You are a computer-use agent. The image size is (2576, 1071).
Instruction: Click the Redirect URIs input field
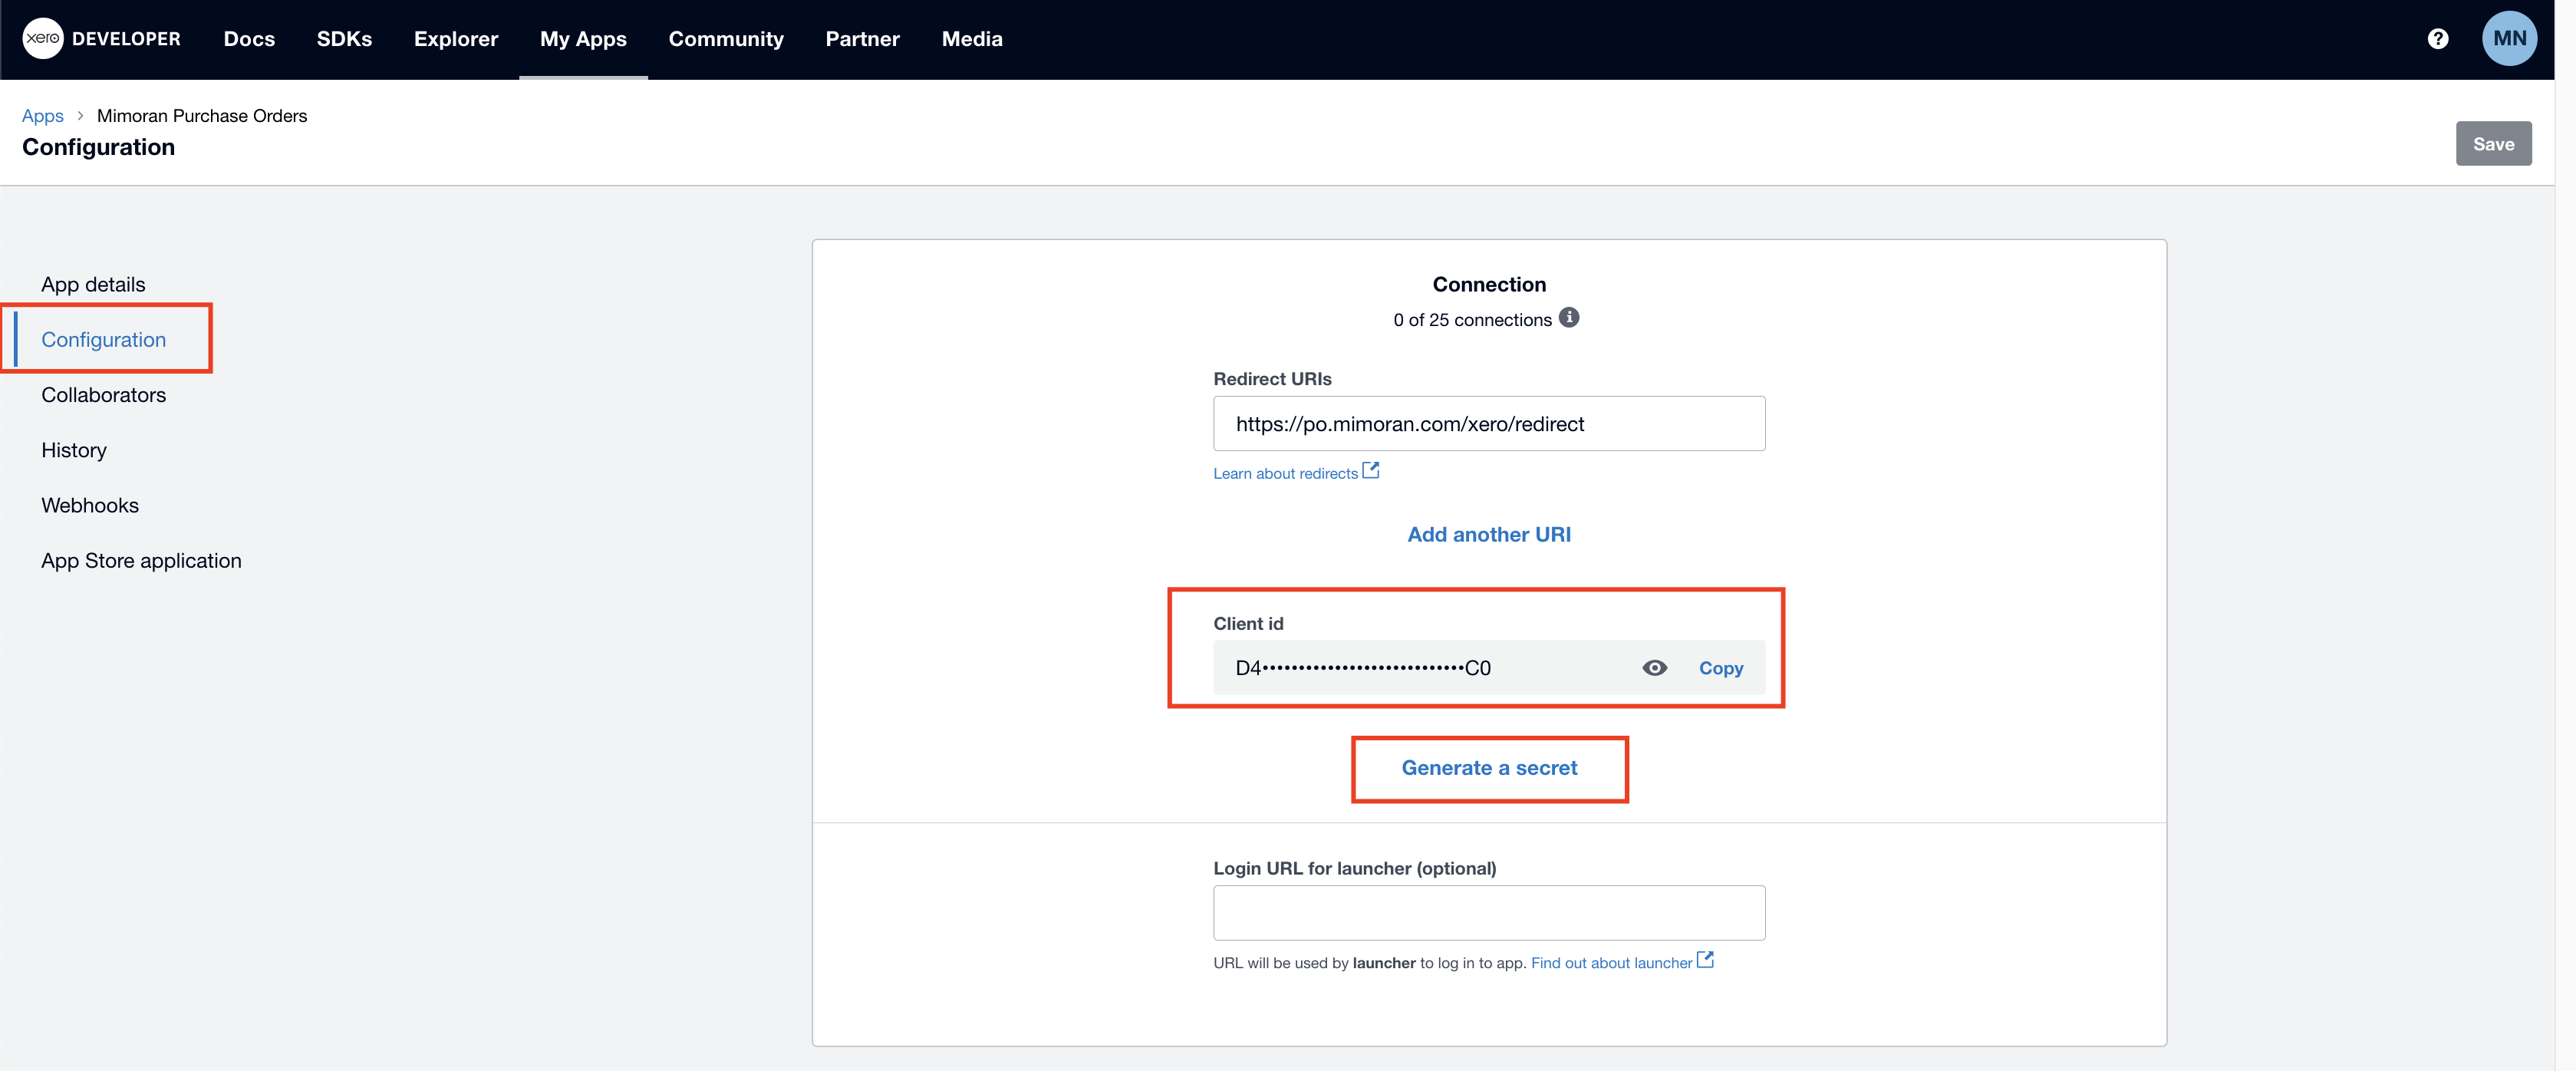(1489, 424)
